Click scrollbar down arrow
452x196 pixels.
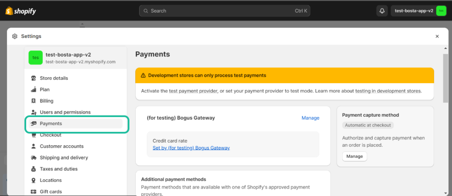coord(445,193)
